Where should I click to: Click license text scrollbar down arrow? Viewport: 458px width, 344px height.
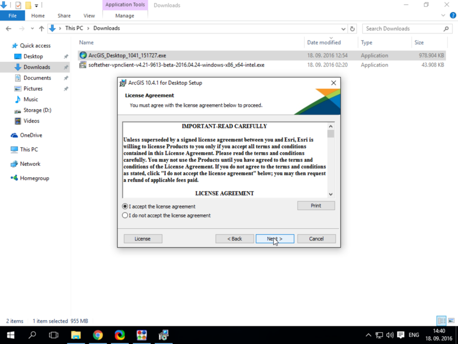pos(331,194)
